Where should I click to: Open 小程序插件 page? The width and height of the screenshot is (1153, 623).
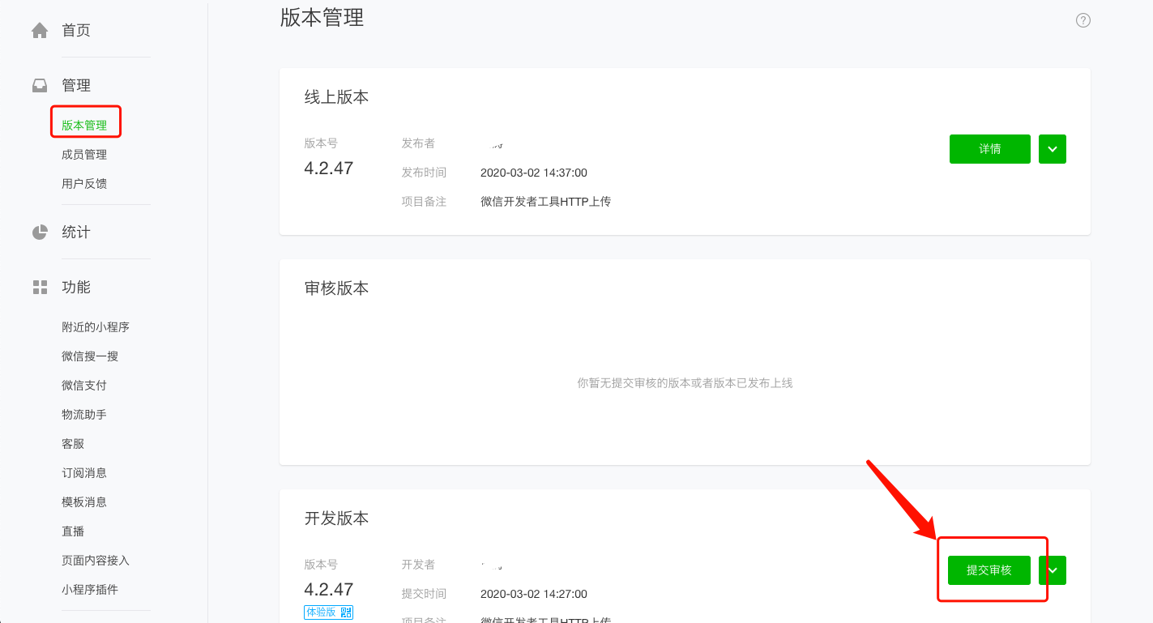pyautogui.click(x=90, y=590)
